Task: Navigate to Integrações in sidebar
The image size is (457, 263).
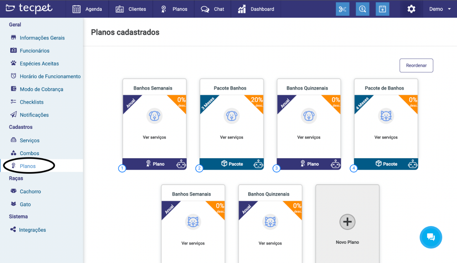Action: pyautogui.click(x=32, y=230)
